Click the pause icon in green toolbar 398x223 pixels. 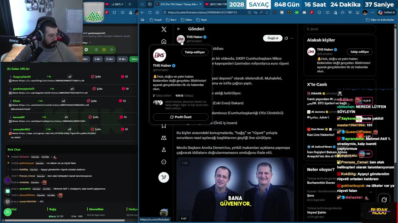point(104,50)
